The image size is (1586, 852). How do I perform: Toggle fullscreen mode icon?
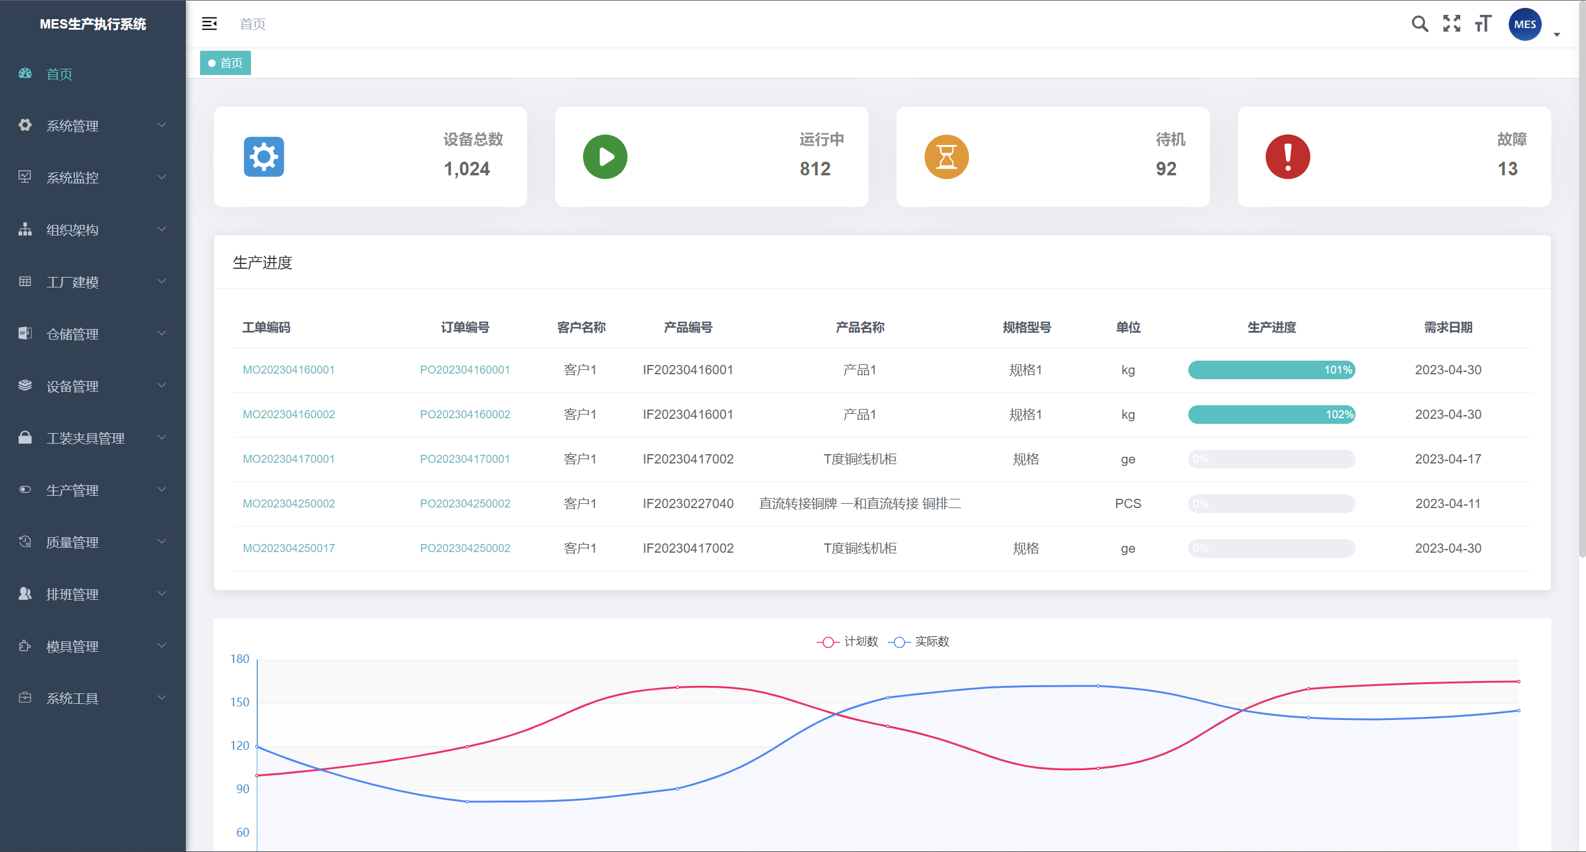coord(1452,24)
